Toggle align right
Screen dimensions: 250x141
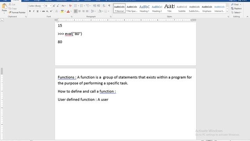point(83,11)
